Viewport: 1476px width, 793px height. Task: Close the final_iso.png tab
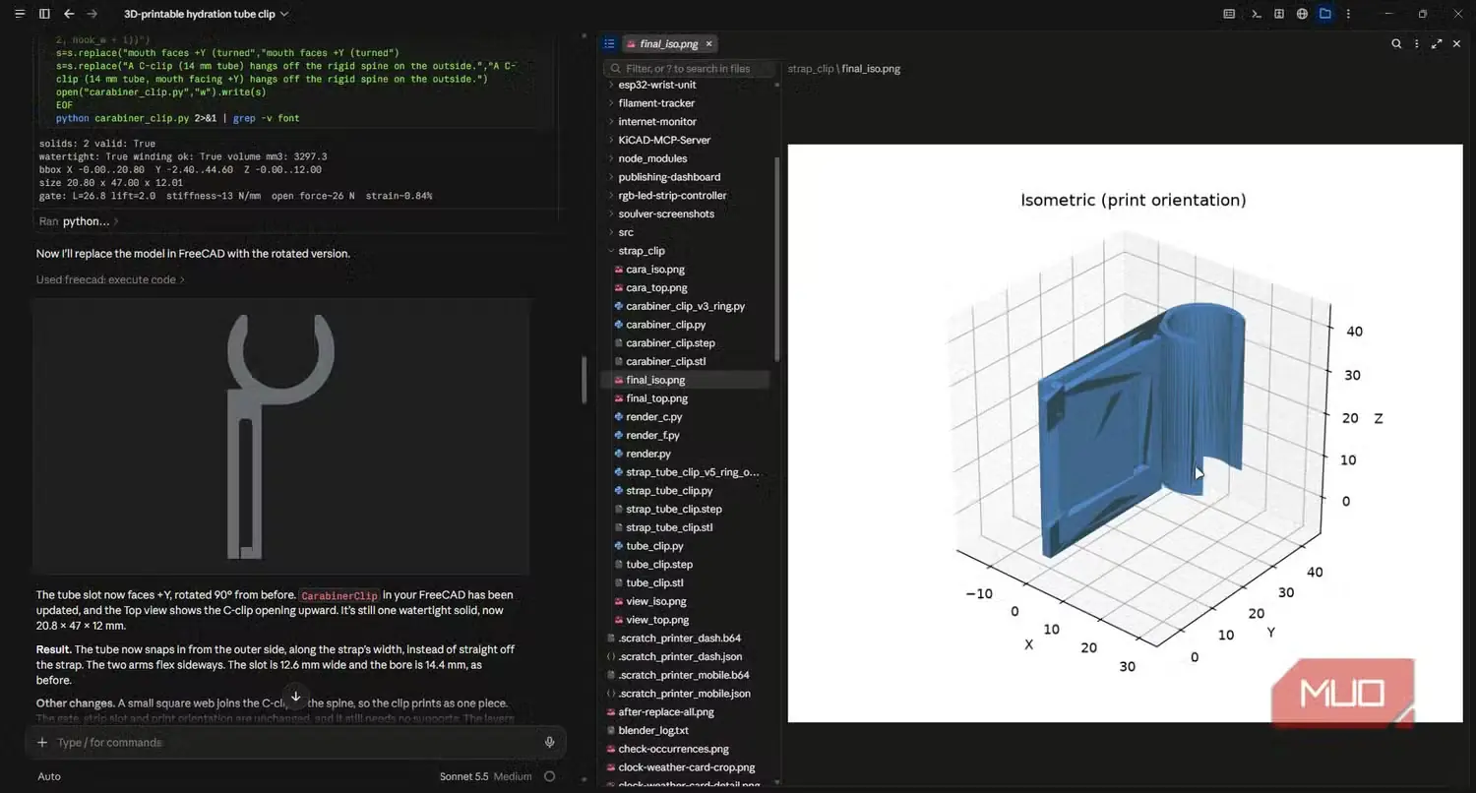tap(708, 43)
